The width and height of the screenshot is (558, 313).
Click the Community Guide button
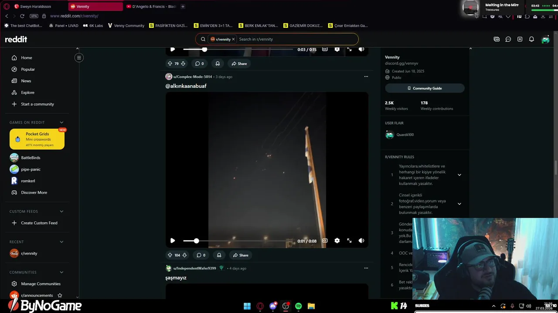[425, 88]
